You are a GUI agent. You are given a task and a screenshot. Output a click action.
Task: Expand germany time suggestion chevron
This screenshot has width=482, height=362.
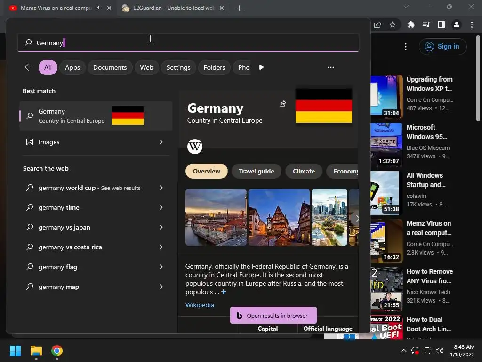pos(161,207)
